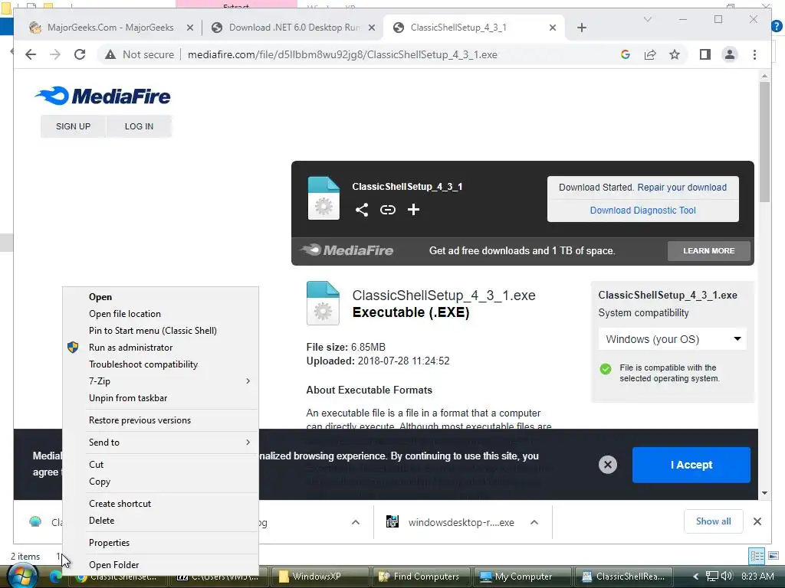Click the volume icon in system tray

tap(727, 577)
